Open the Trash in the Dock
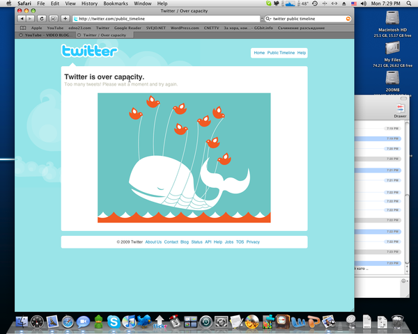The width and height of the screenshot is (418, 334). coord(398,321)
